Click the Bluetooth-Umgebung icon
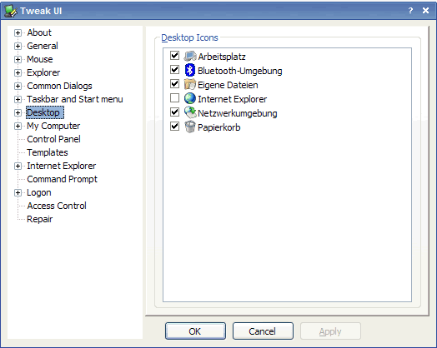This screenshot has height=348, width=437. (x=190, y=70)
